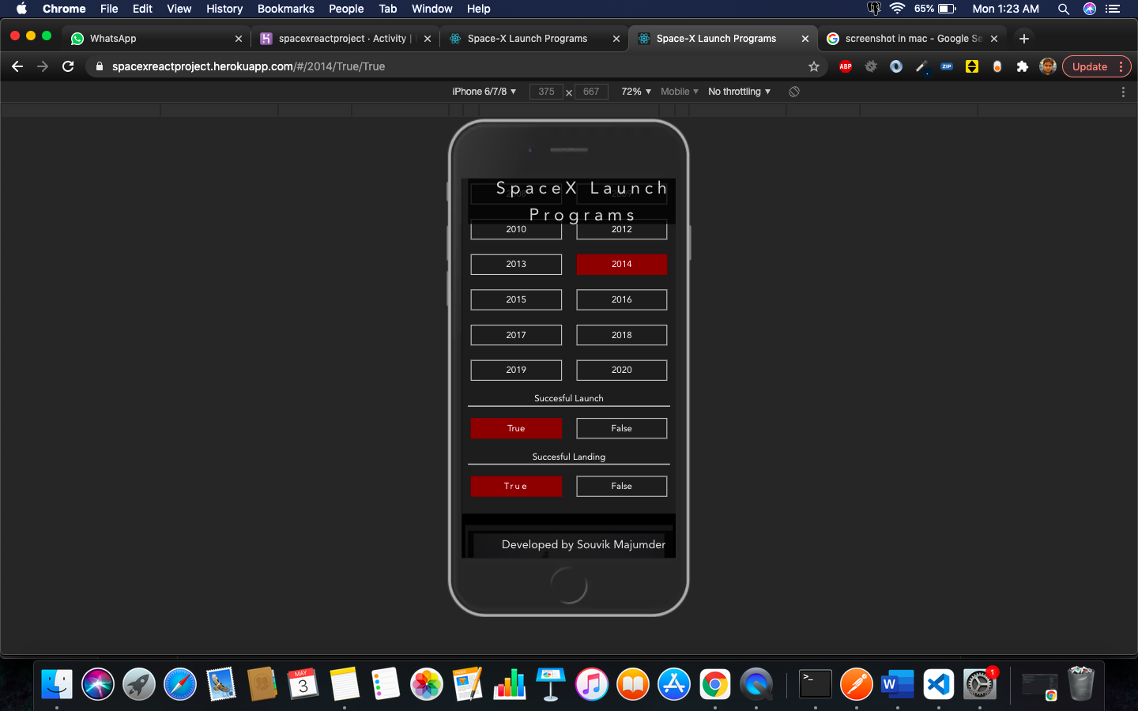Expand the No throttling dropdown
Image resolution: width=1138 pixels, height=711 pixels.
point(739,92)
